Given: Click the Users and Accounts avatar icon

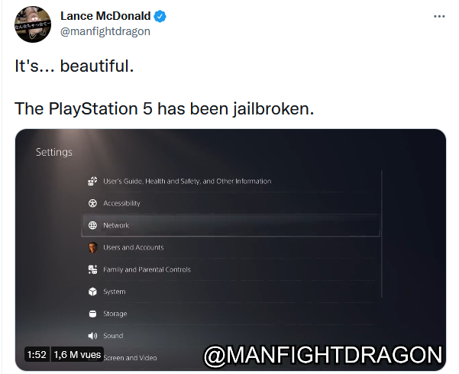Looking at the screenshot, I should tap(93, 247).
